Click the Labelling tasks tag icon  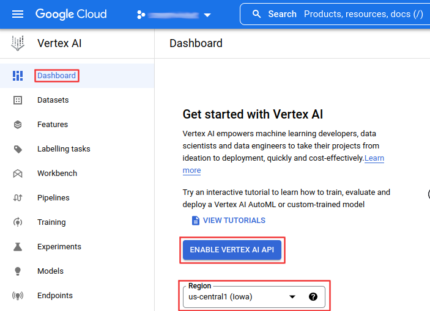[18, 149]
